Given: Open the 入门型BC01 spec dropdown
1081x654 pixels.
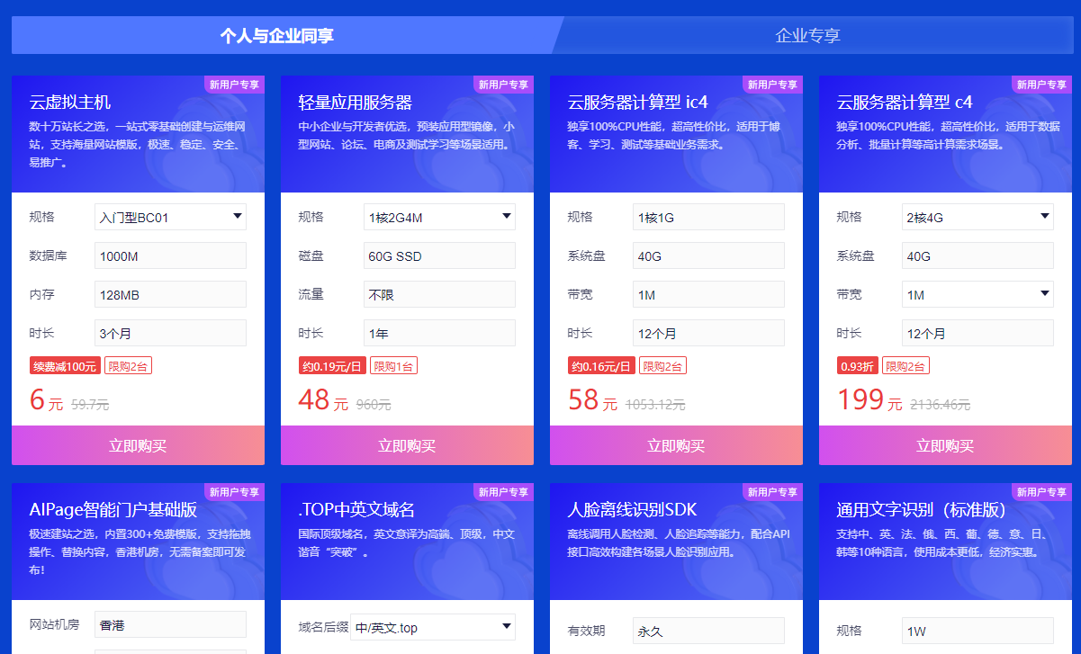Looking at the screenshot, I should [x=170, y=217].
